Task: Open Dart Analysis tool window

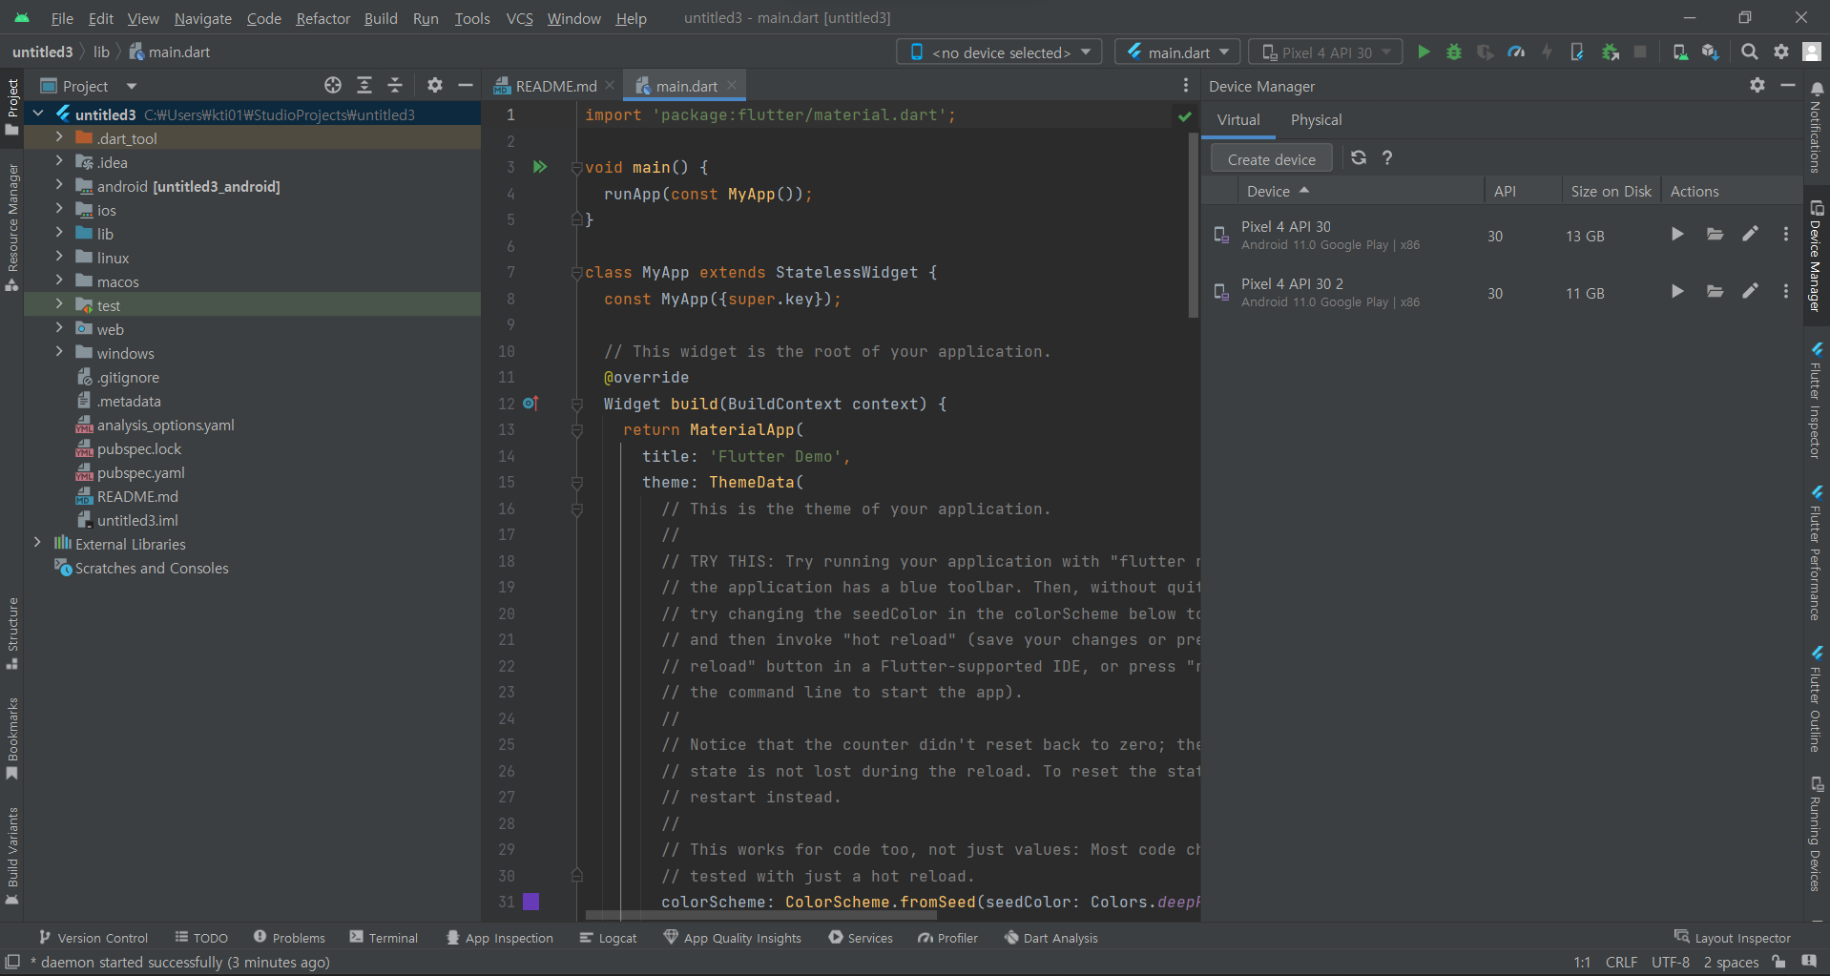Action: (1050, 938)
